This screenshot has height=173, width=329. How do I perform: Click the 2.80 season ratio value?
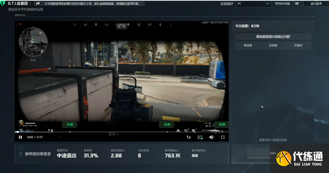pyautogui.click(x=116, y=156)
